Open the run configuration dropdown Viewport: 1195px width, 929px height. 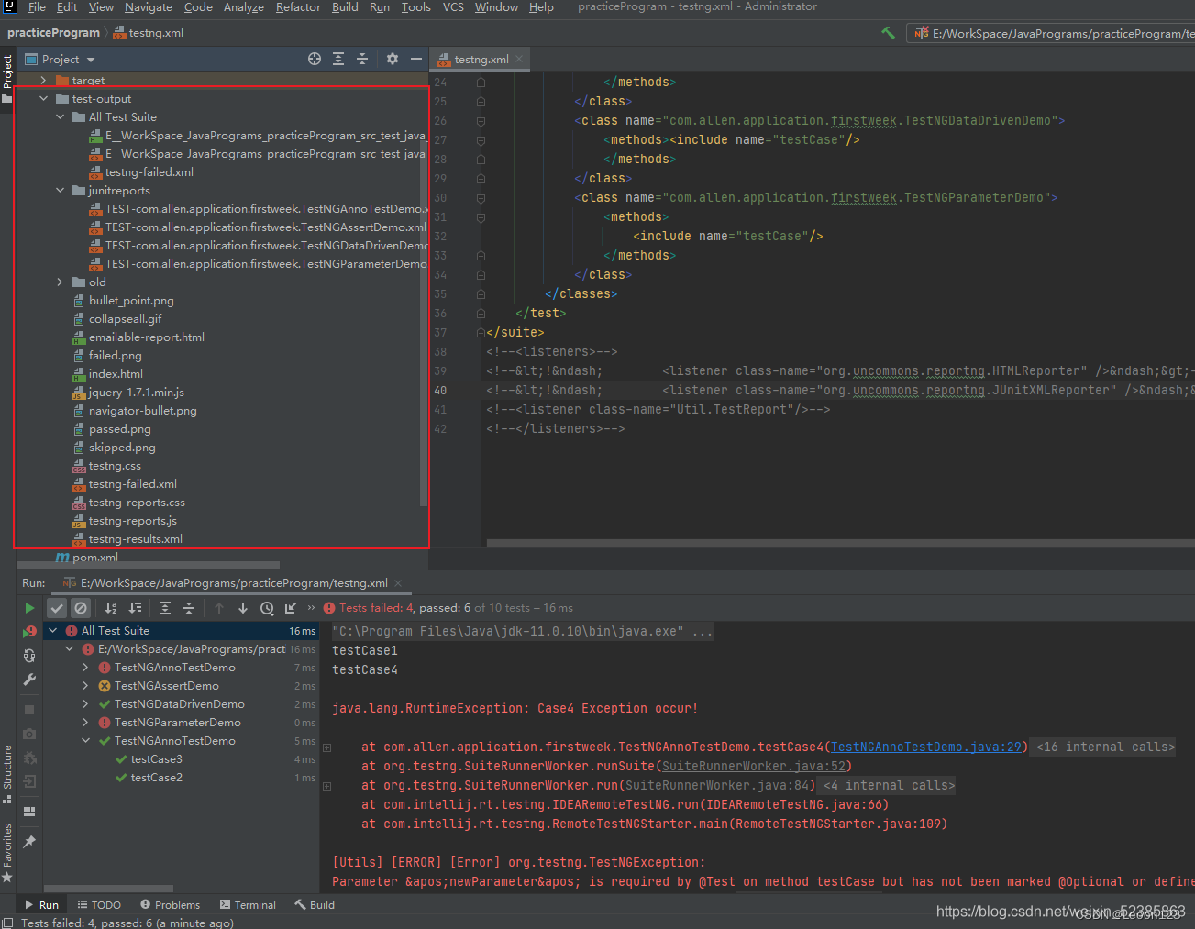point(1053,33)
